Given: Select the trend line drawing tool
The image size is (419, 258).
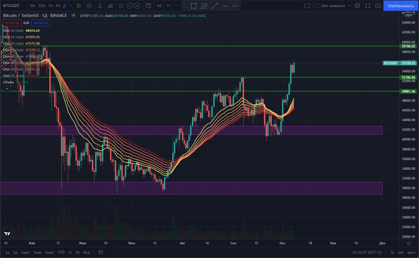Looking at the screenshot, I should (x=214, y=6).
